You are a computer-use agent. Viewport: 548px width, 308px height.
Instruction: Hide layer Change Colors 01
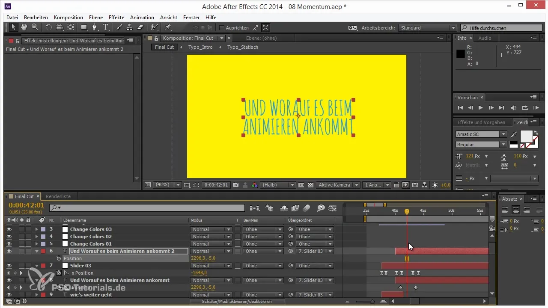tap(9, 244)
